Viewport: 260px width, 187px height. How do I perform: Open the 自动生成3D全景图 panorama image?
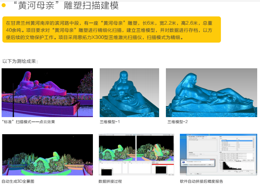[47, 154]
